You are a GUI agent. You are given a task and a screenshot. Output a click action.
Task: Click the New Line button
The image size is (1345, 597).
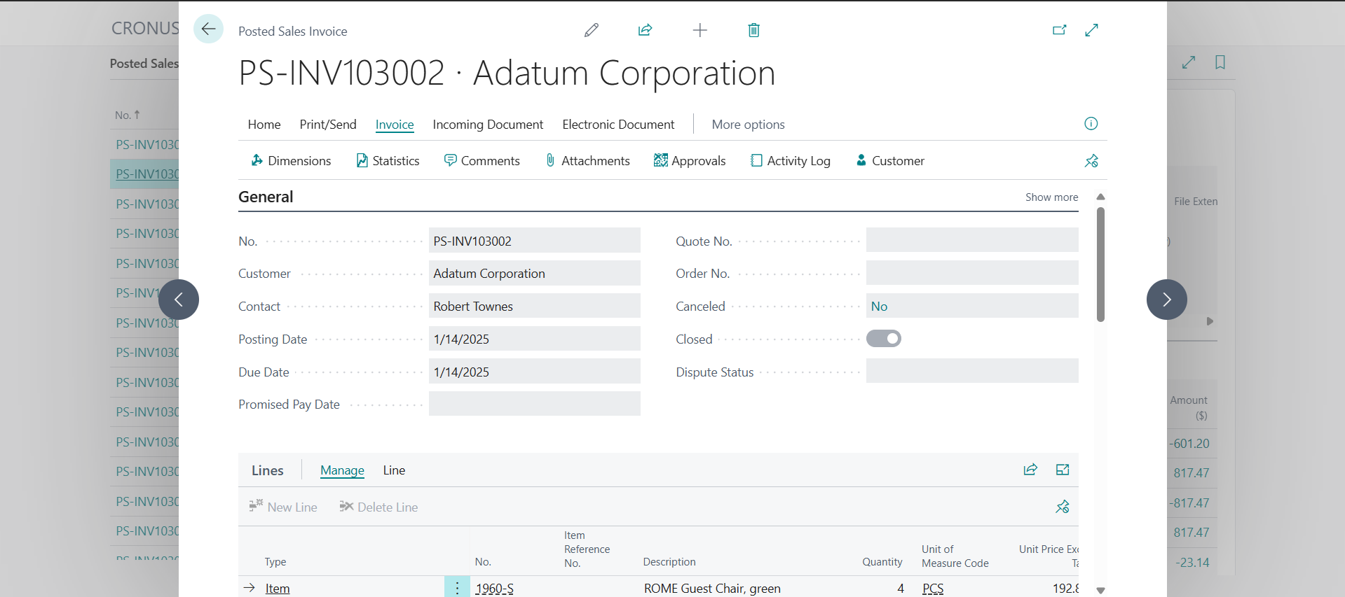(x=283, y=507)
